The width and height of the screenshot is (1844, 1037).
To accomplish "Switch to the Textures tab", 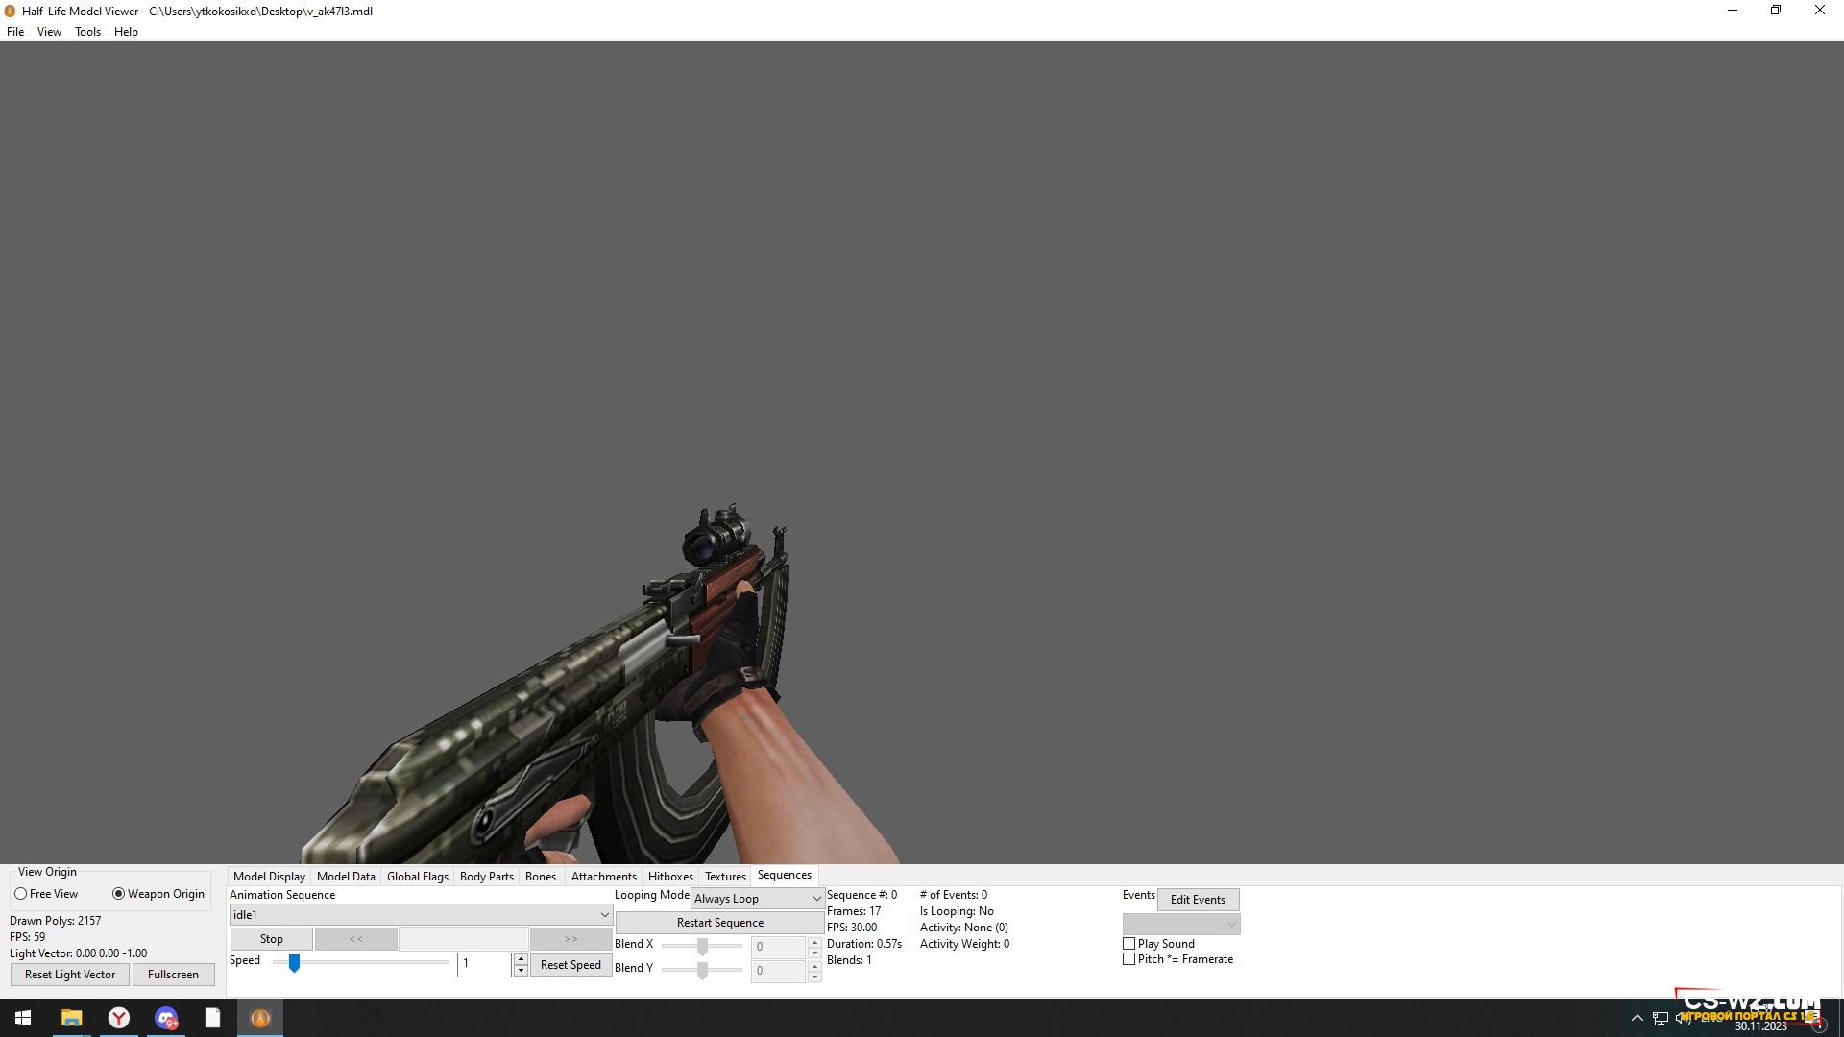I will click(x=725, y=877).
